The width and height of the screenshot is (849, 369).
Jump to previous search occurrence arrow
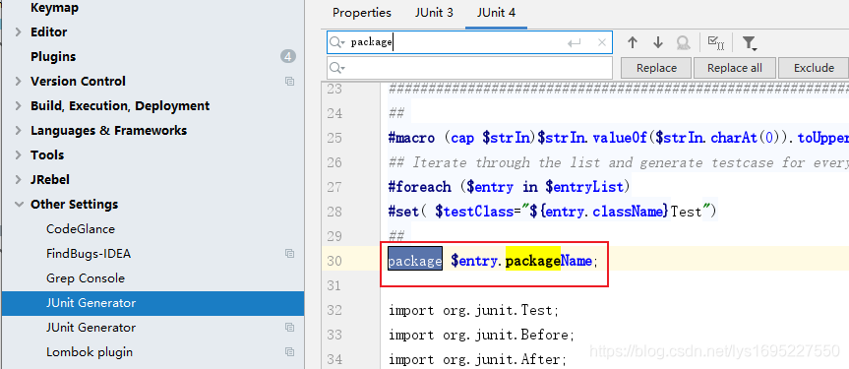tap(632, 42)
